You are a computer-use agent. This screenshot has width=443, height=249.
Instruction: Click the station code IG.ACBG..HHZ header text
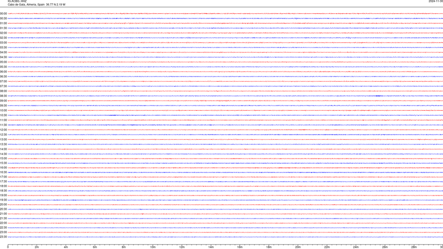point(17,1)
